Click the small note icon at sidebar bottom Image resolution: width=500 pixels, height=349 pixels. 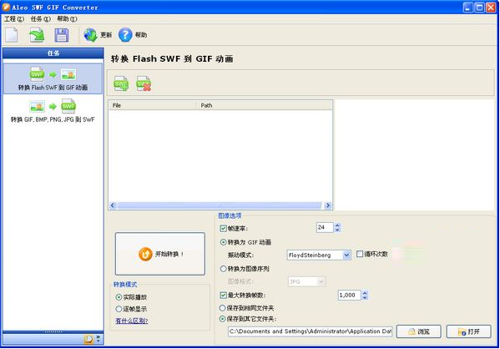[x=88, y=339]
